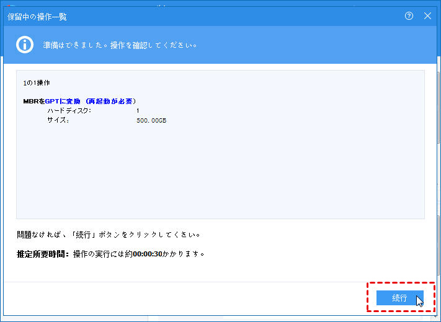
Task: Click the 'GPTに変換 (再起動が必要)' text
Action: pos(91,101)
